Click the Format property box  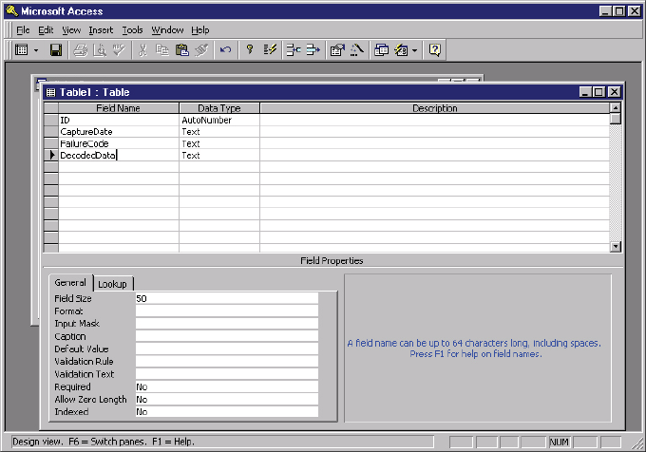[227, 311]
